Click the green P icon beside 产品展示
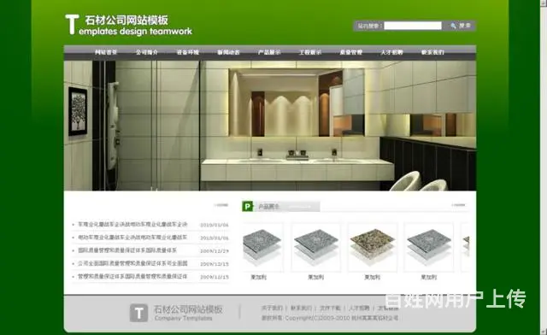The height and width of the screenshot is (335, 547). point(247,206)
